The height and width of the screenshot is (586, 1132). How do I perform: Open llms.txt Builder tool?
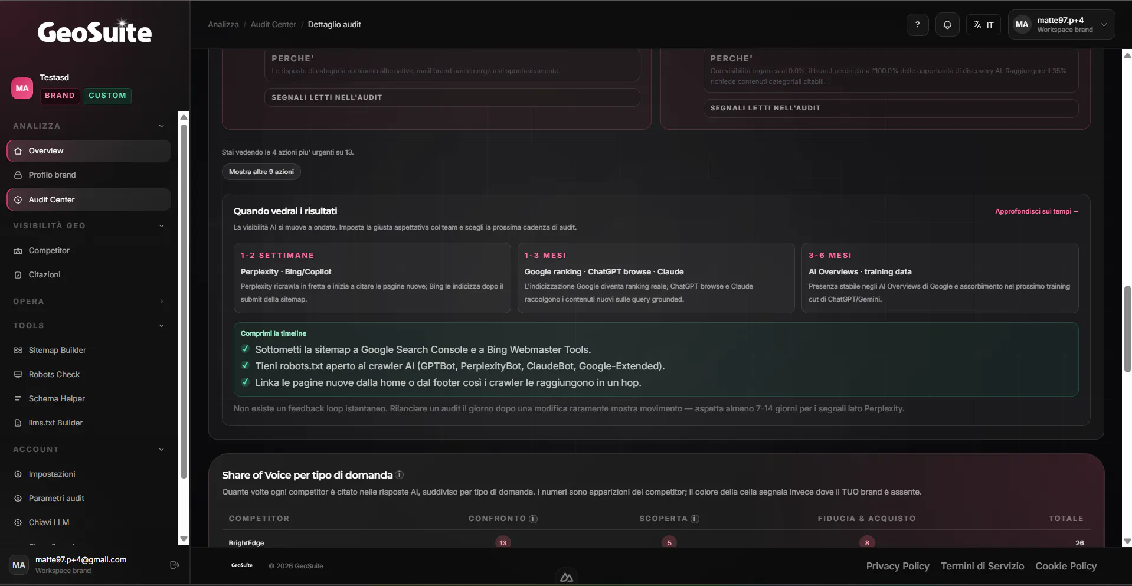(89, 423)
